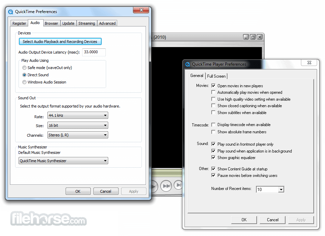Open the Advanced tab
The image size is (325, 236).
[107, 23]
